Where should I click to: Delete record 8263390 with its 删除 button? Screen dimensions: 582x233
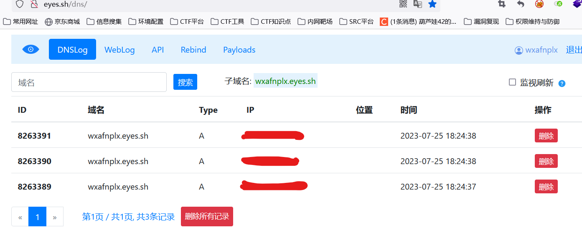[546, 161]
